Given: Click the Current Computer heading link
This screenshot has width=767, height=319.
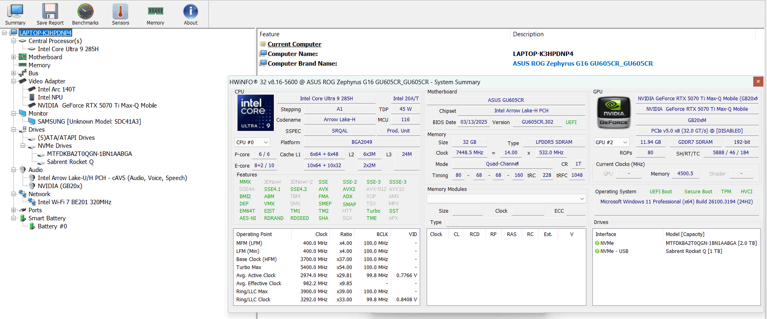Looking at the screenshot, I should 294,44.
